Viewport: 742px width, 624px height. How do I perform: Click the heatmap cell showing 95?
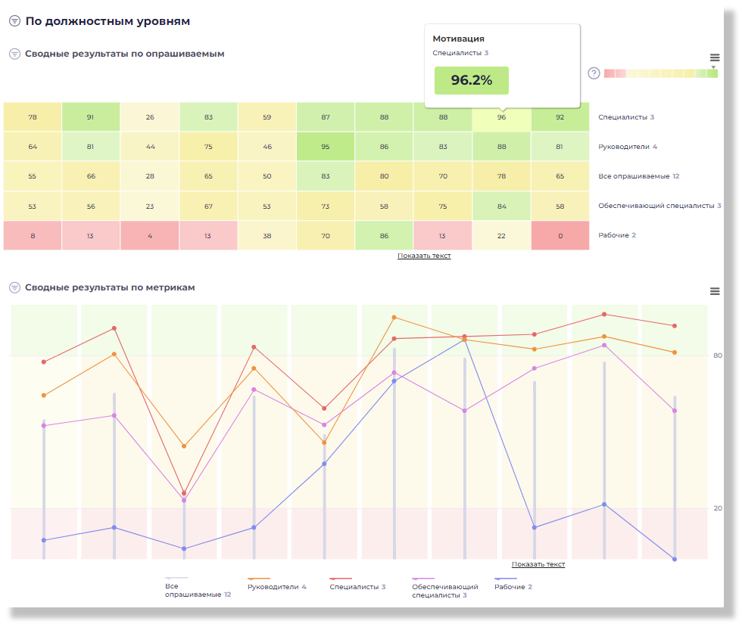pos(326,147)
